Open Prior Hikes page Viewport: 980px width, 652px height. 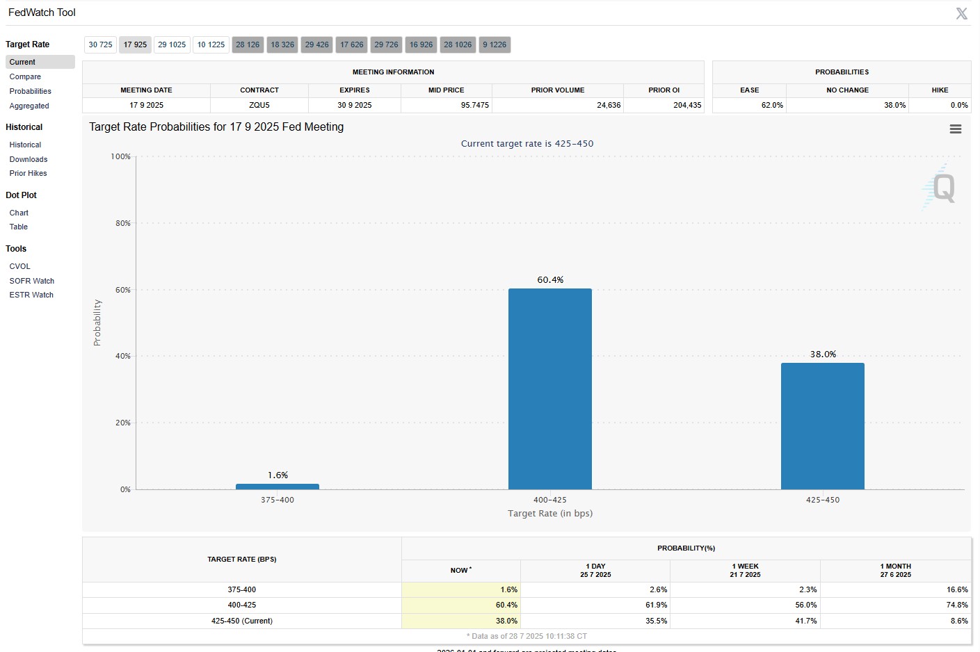pyautogui.click(x=29, y=173)
